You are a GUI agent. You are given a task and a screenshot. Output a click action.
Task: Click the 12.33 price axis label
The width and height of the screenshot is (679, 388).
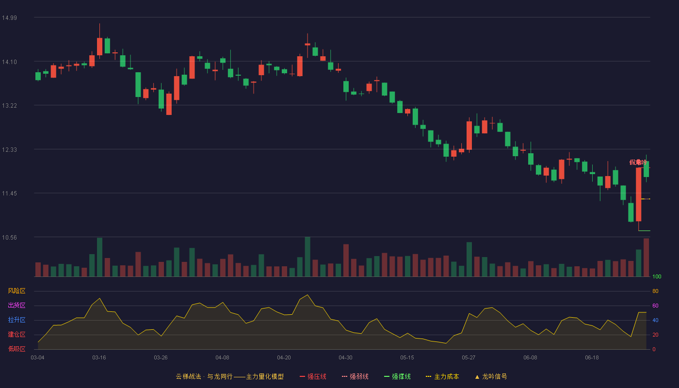[x=9, y=150]
